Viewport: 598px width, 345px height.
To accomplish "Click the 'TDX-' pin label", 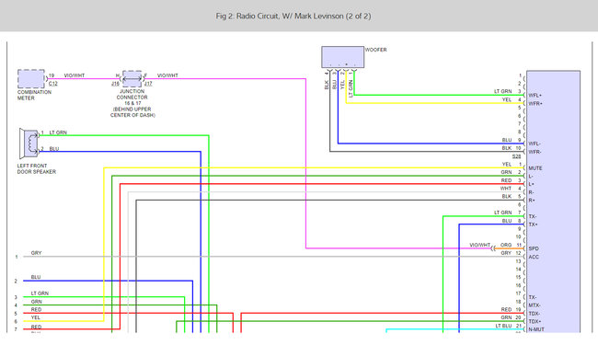I will click(x=535, y=314).
